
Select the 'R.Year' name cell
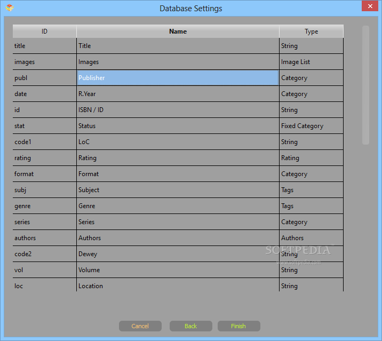point(178,94)
